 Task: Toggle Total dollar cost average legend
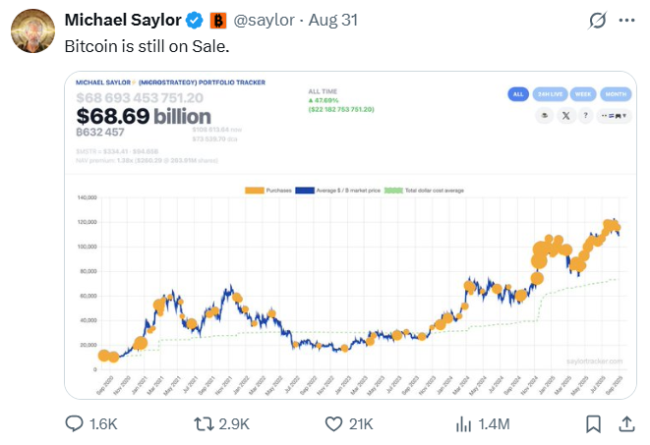[427, 189]
